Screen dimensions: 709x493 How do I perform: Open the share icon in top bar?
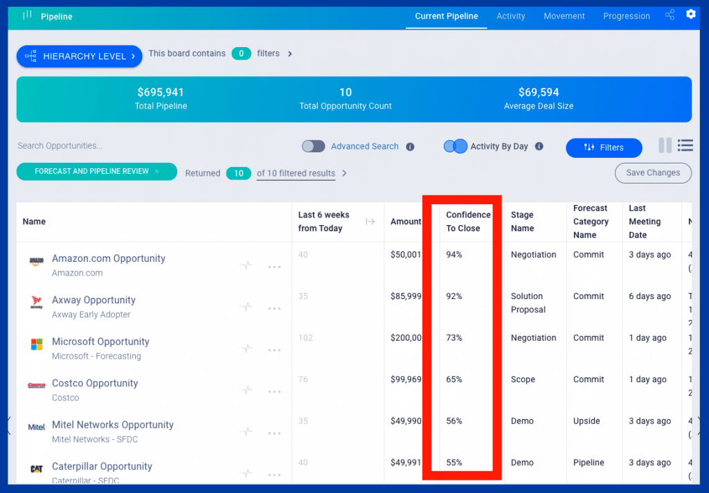[670, 15]
